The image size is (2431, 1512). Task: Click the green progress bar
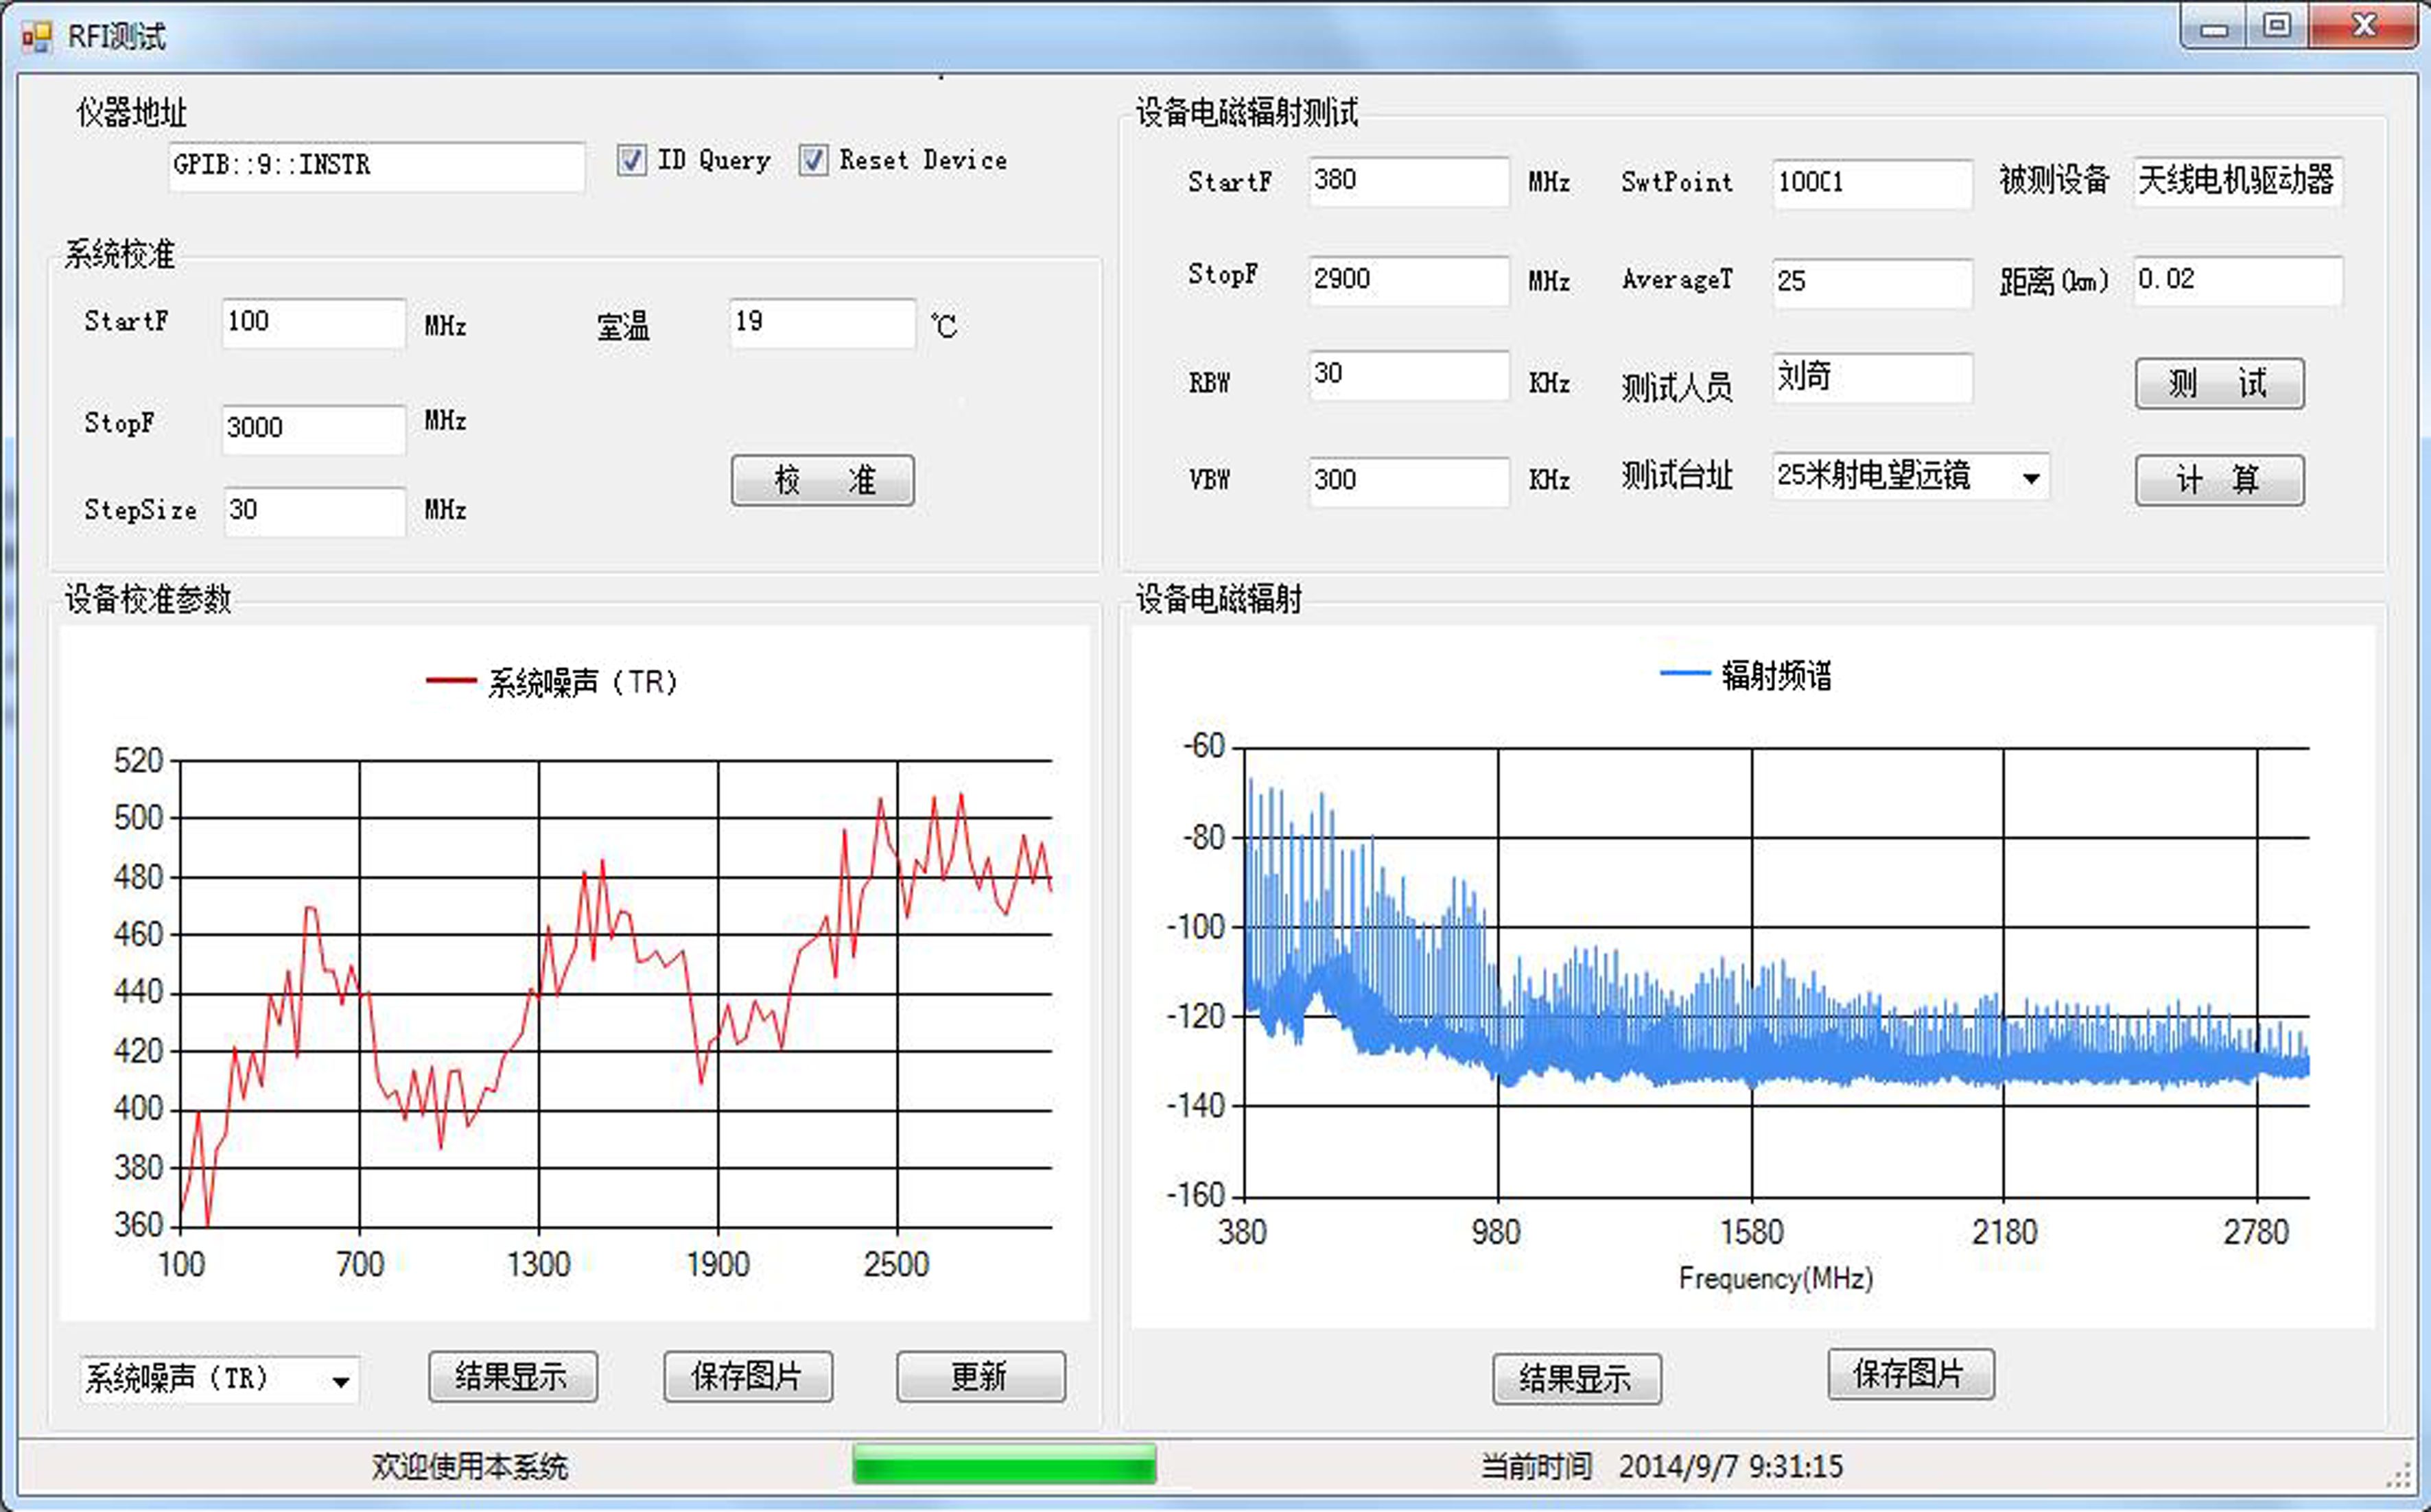coord(1004,1464)
